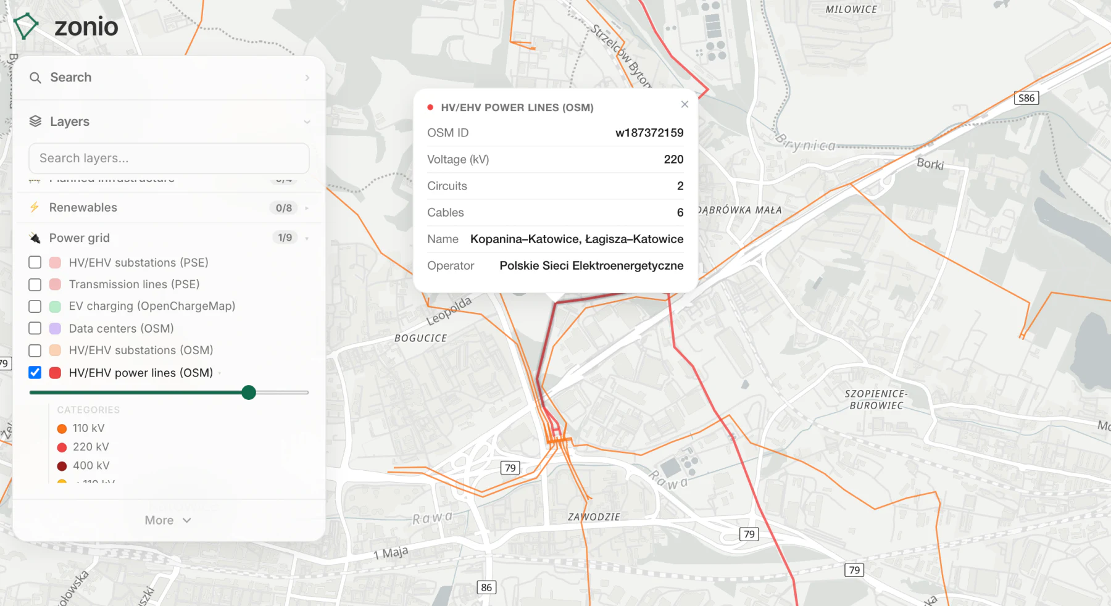Expand the Search panel chevron

point(307,78)
